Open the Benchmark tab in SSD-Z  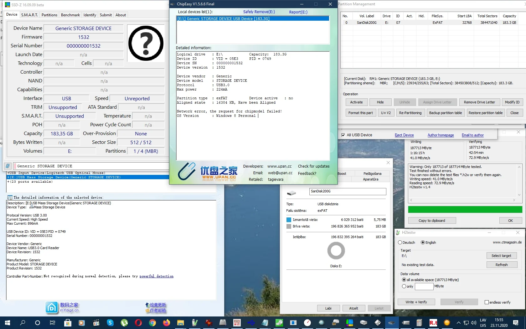pos(70,15)
